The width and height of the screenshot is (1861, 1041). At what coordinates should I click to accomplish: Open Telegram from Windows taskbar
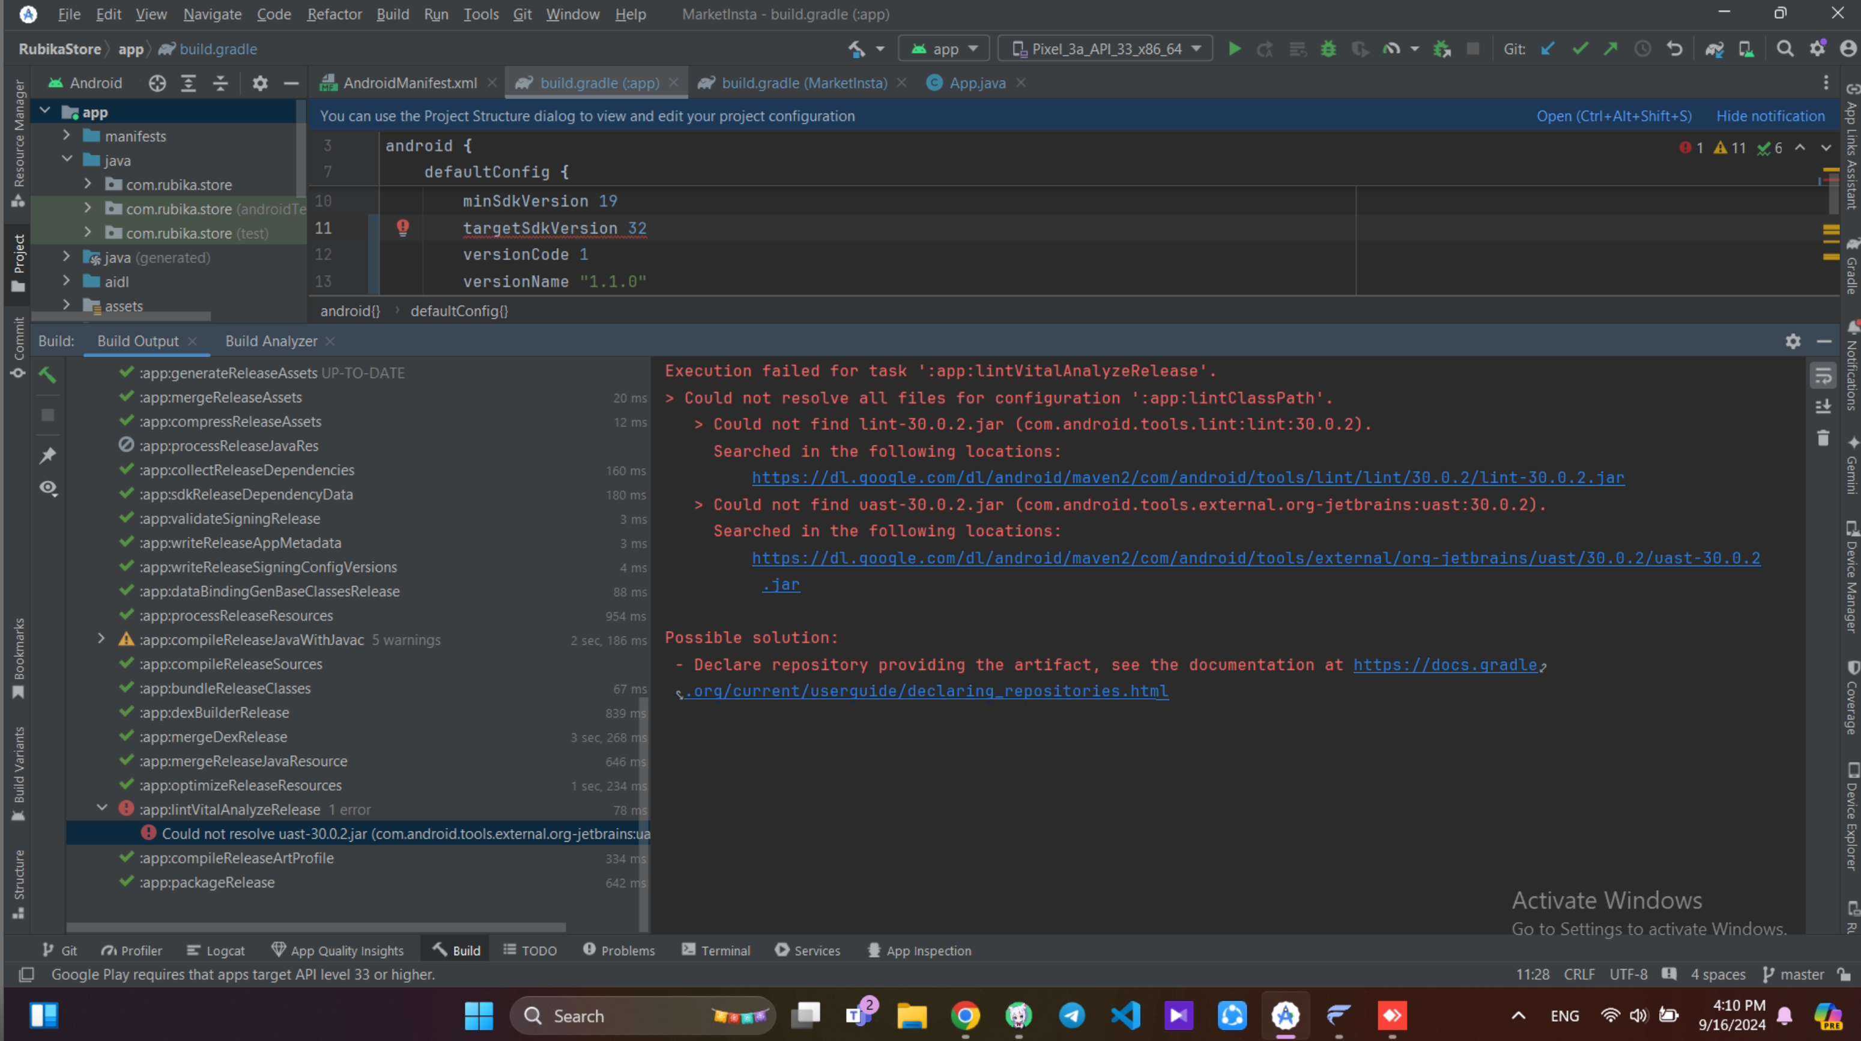[1071, 1016]
